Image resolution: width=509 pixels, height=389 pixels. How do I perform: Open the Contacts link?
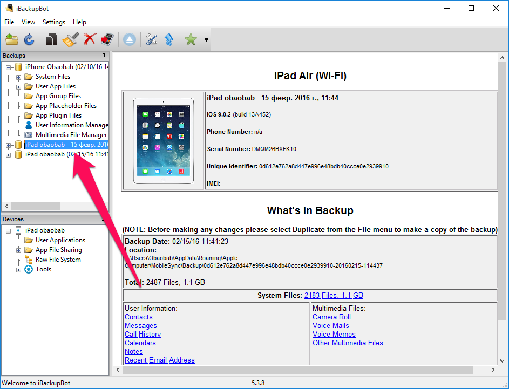pos(138,317)
